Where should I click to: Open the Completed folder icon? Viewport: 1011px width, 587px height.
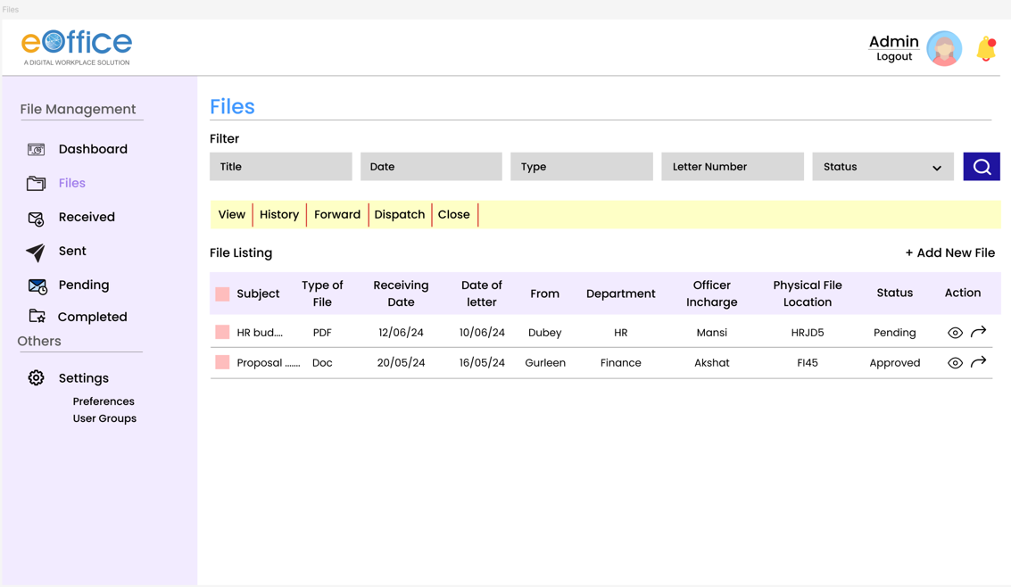37,317
